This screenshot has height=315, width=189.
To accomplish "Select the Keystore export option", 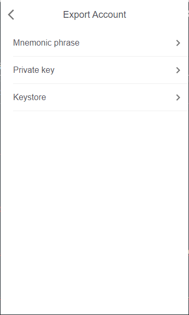I will click(100, 97).
